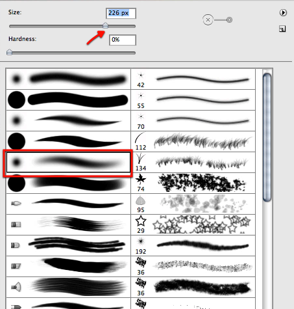This screenshot has width=294, height=309.
Task: Select the soft round pressure size brush, third row
Action: pyautogui.click(x=68, y=120)
